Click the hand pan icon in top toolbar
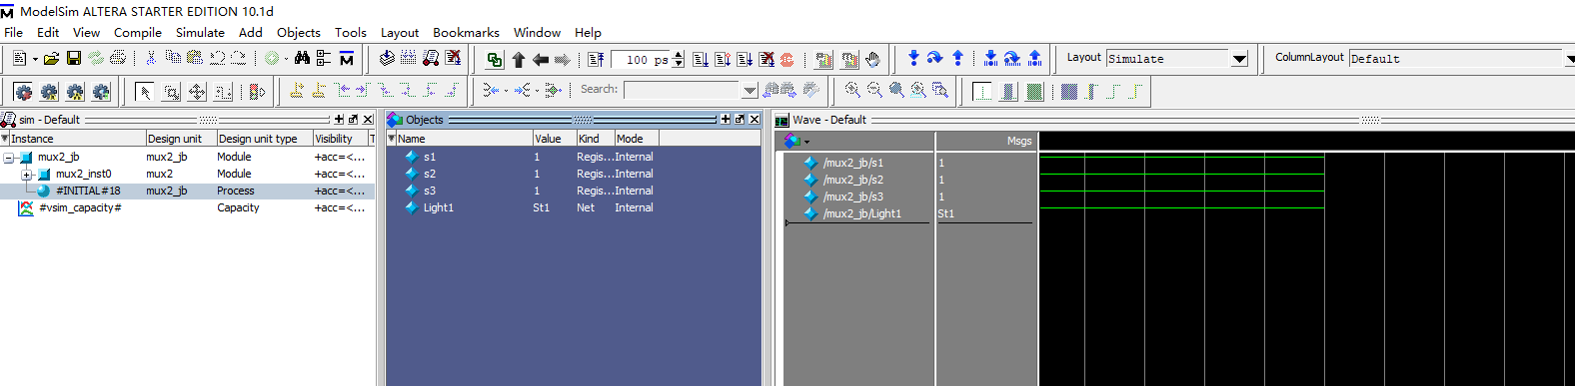Screen dimensions: 1575x386 pyautogui.click(x=872, y=60)
